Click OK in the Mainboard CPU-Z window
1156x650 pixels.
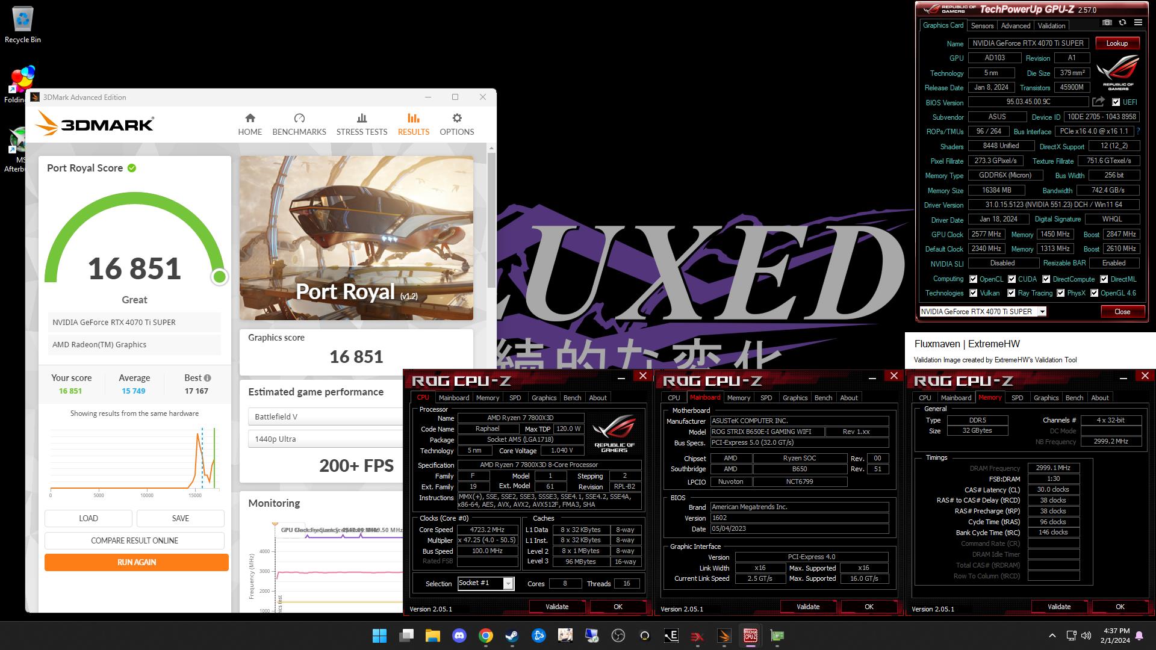pos(869,607)
